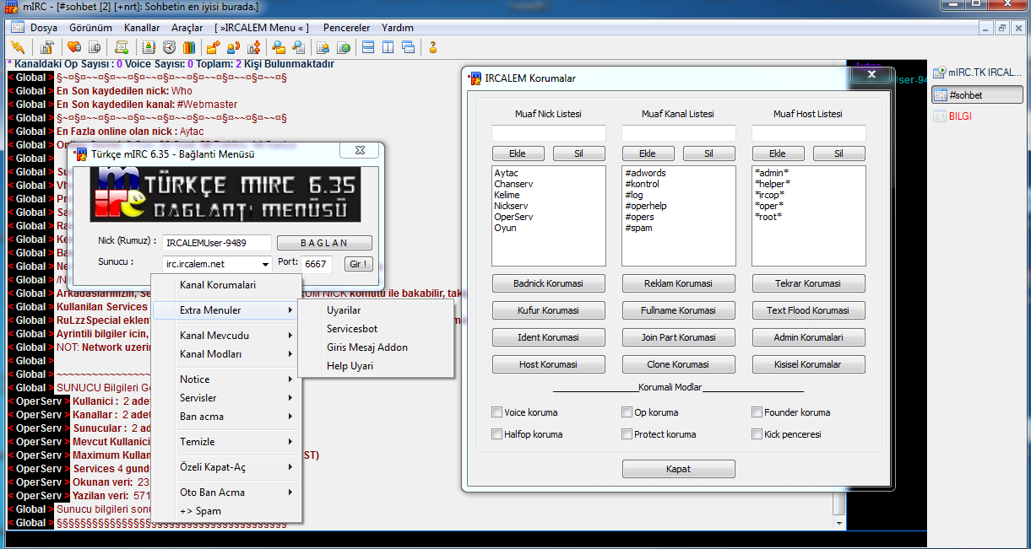Expand Kanal Modları submenu
Screen dimensions: 1031x549
click(226, 354)
